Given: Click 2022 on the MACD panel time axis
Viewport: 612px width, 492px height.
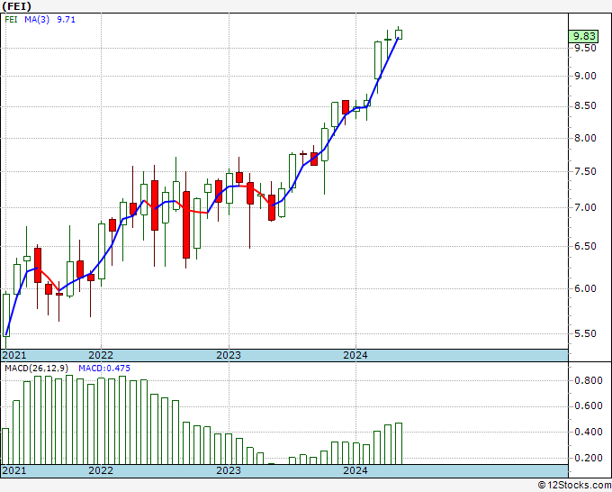Looking at the screenshot, I should [101, 470].
